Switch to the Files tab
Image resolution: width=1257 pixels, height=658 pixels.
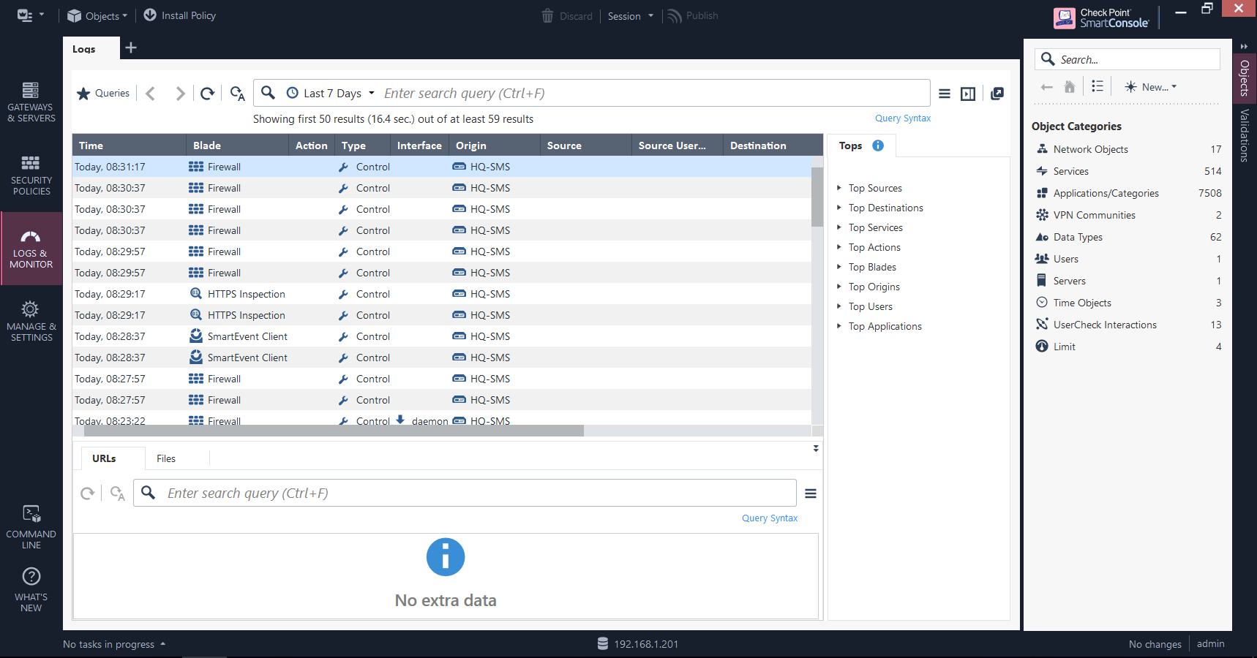(166, 458)
